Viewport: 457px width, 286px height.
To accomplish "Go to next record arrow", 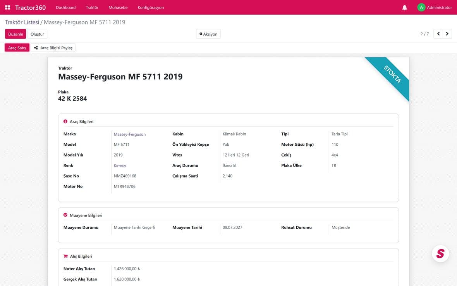I will coord(447,34).
